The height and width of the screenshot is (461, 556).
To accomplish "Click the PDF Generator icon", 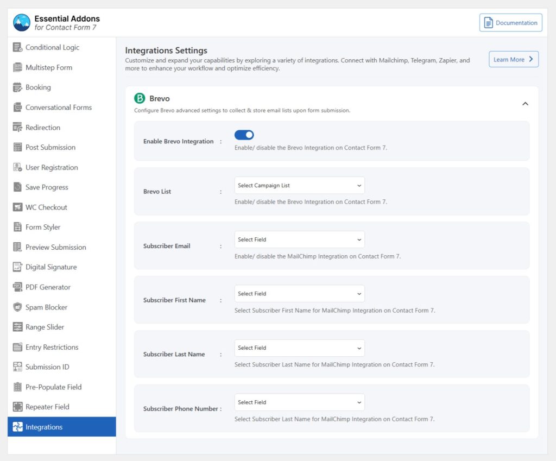I will pos(17,287).
